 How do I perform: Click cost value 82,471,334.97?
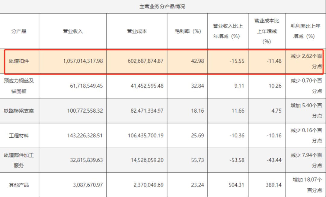[x=145, y=111]
